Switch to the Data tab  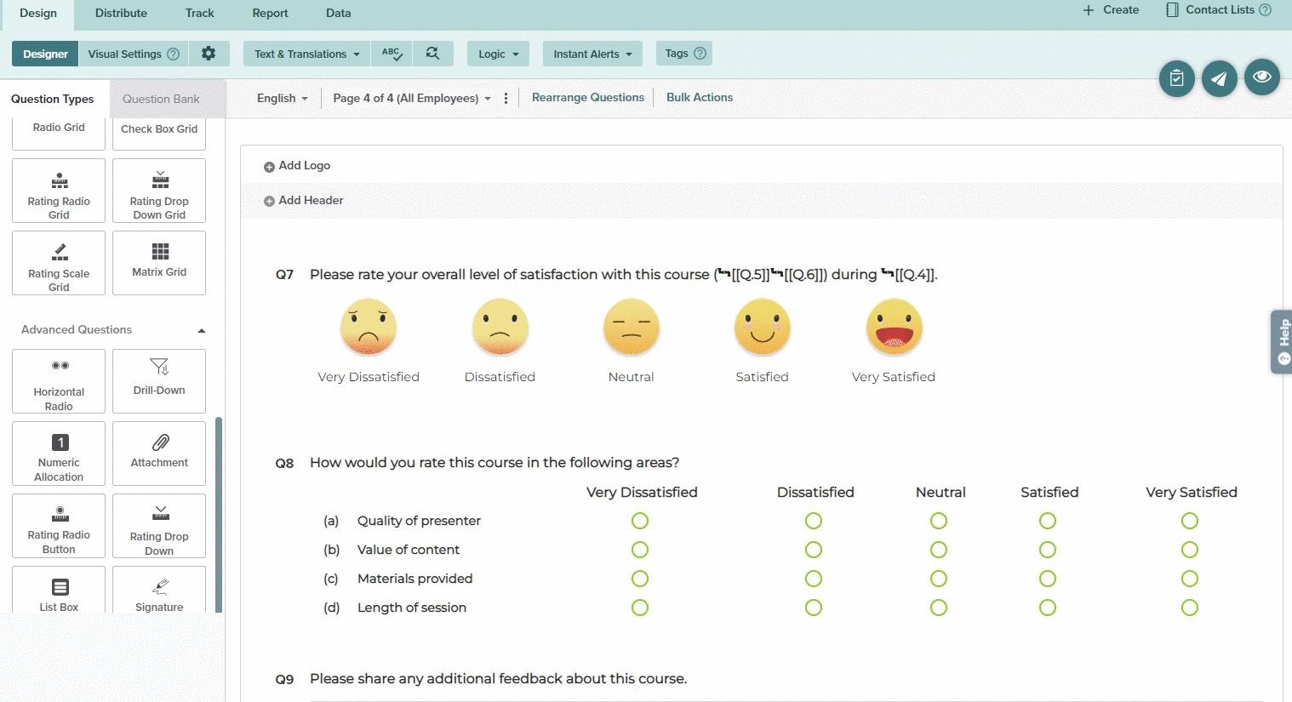(338, 13)
